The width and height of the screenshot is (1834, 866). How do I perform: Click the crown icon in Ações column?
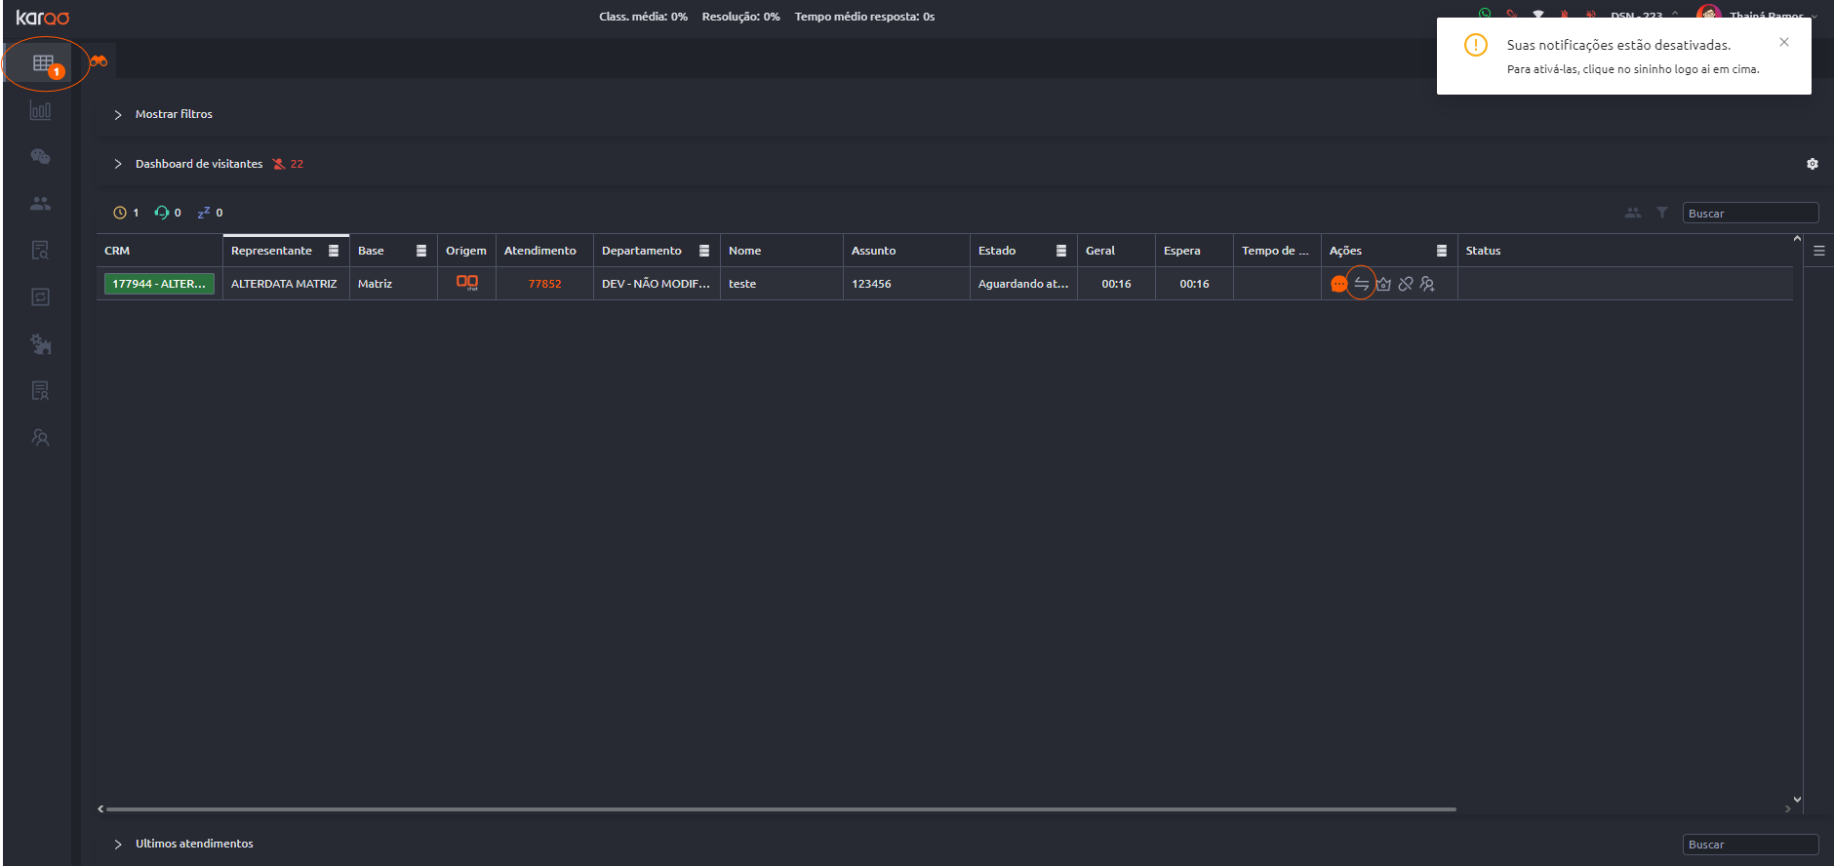coord(1383,284)
